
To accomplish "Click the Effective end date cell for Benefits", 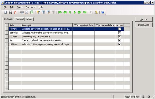I will pyautogui.click(x=105, y=32).
